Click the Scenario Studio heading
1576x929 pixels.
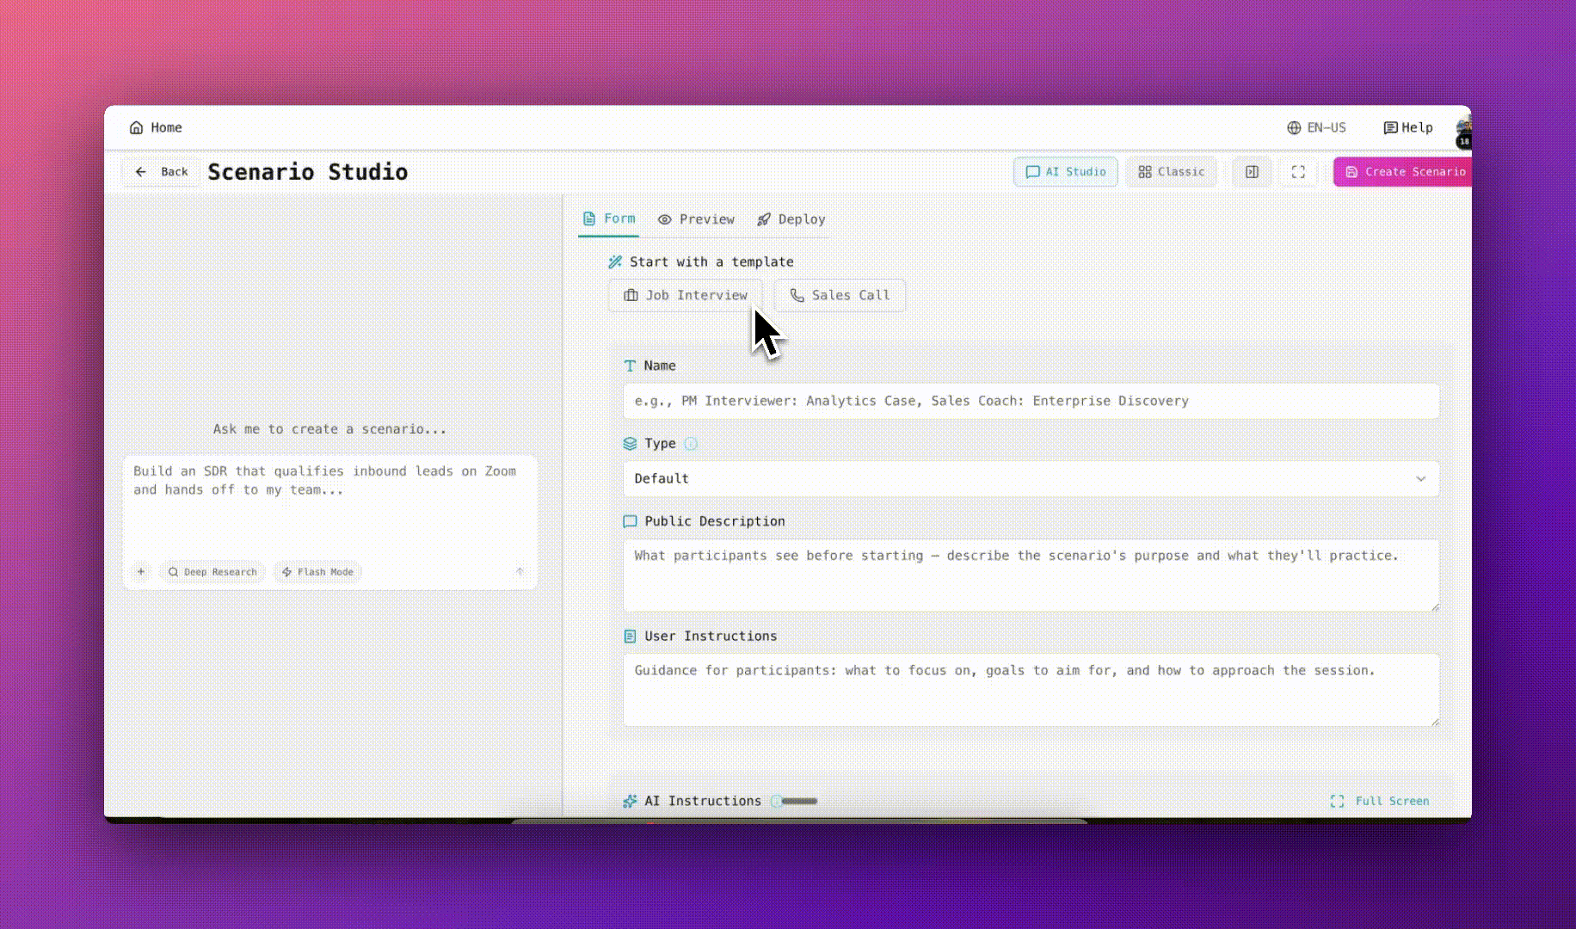pyautogui.click(x=308, y=172)
